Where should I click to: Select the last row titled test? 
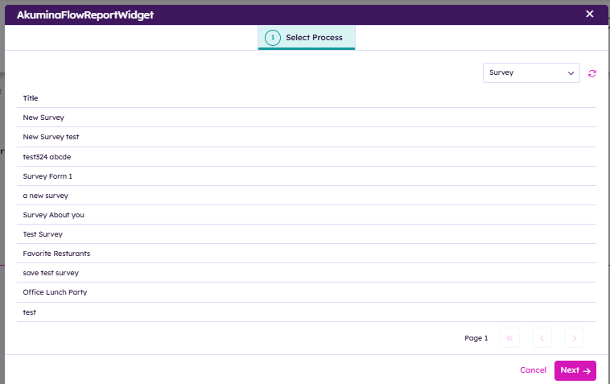[307, 312]
